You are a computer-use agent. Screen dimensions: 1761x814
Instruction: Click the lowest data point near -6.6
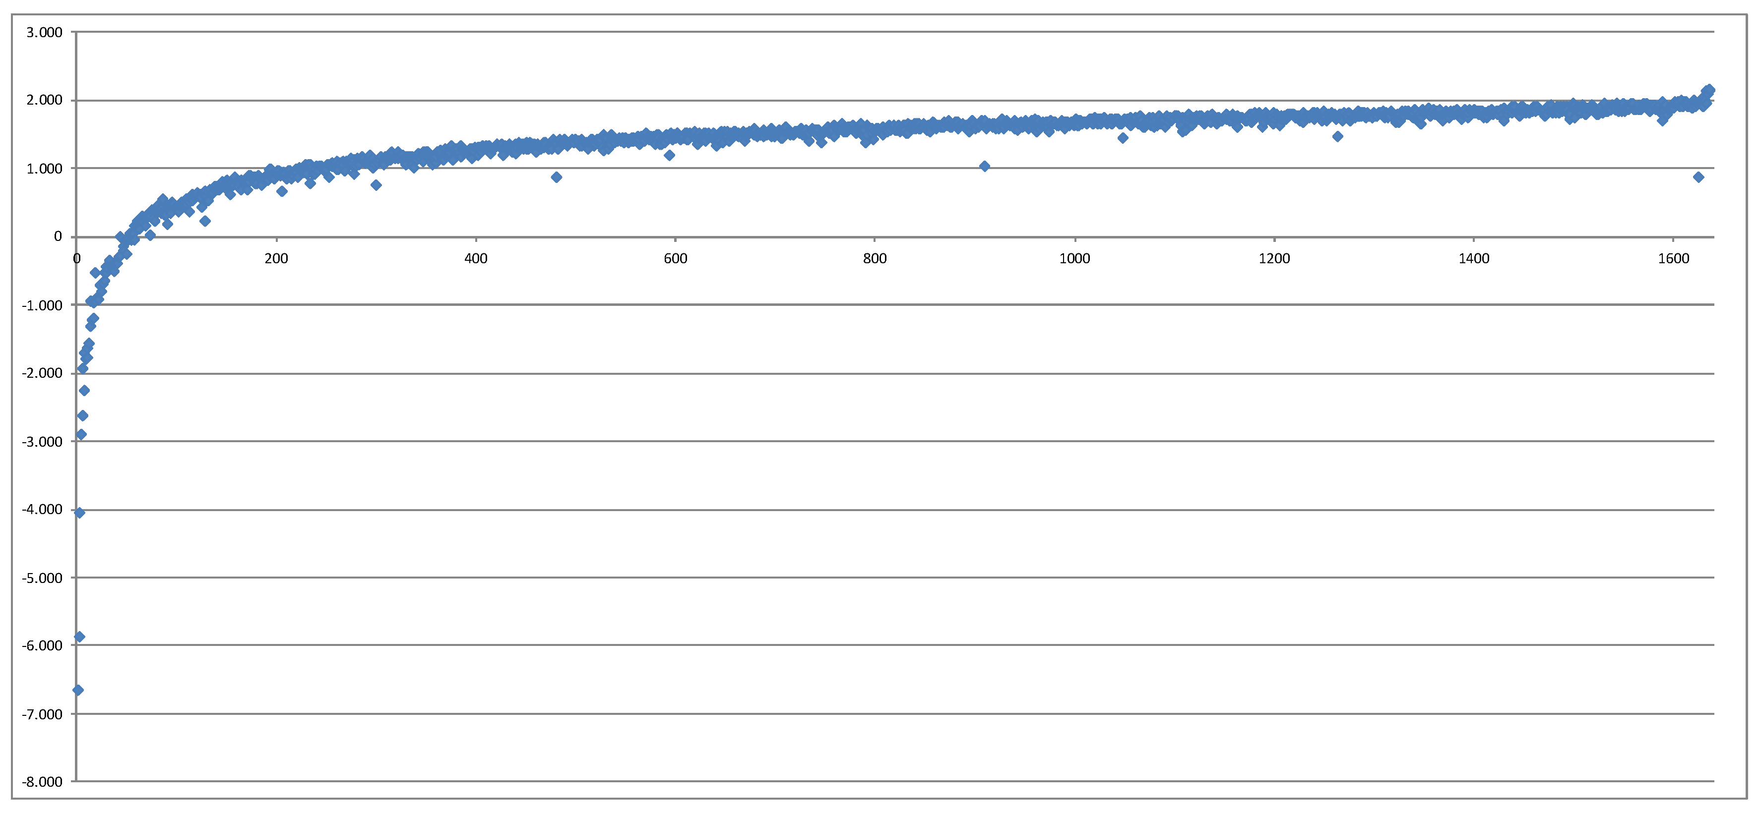pos(78,690)
